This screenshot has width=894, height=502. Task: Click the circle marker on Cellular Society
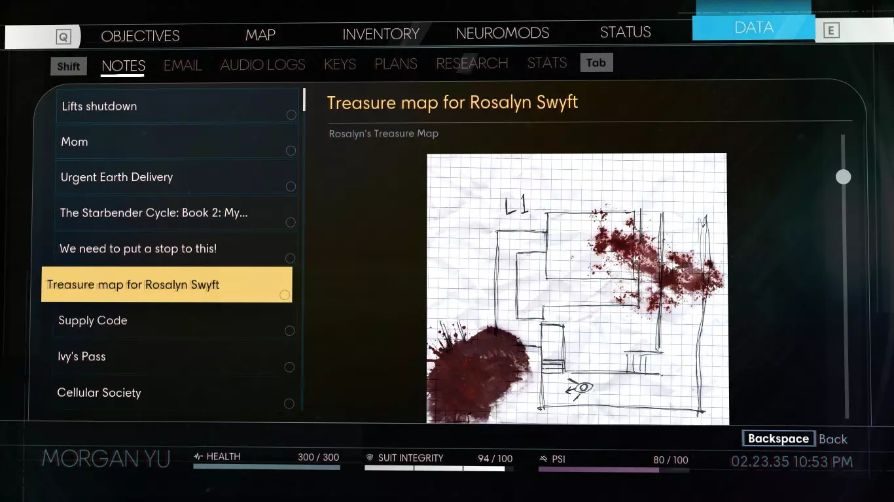pos(289,403)
